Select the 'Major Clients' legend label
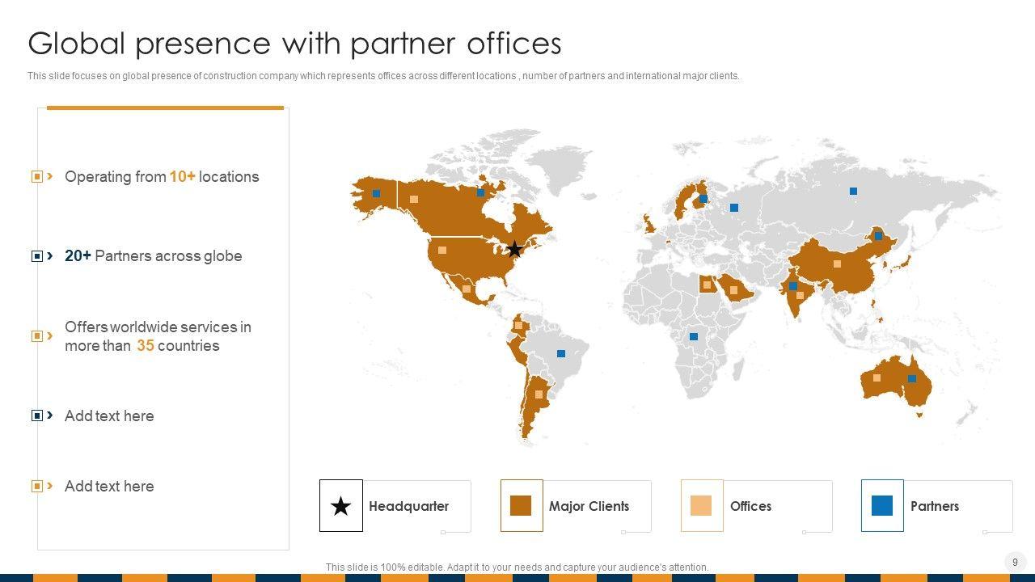 pos(589,506)
